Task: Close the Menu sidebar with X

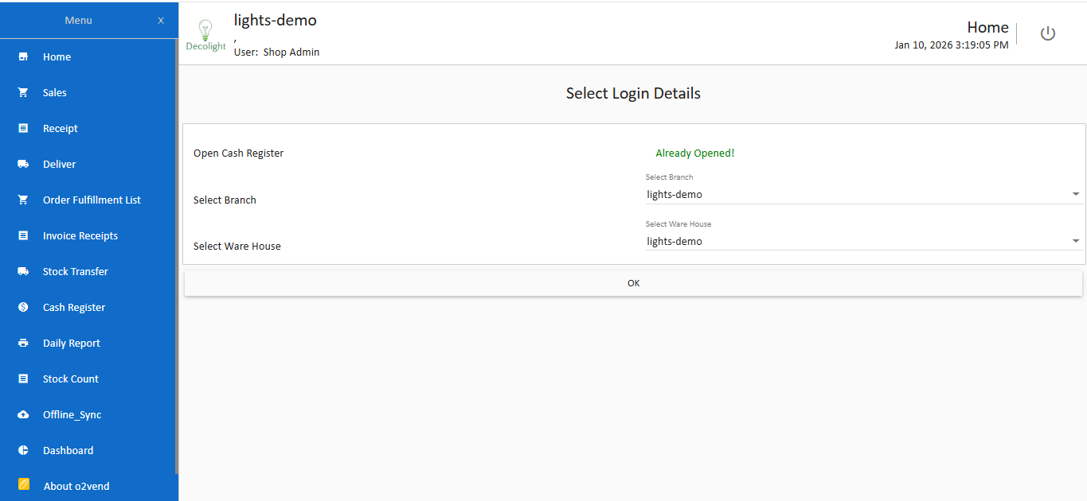Action: (161, 21)
